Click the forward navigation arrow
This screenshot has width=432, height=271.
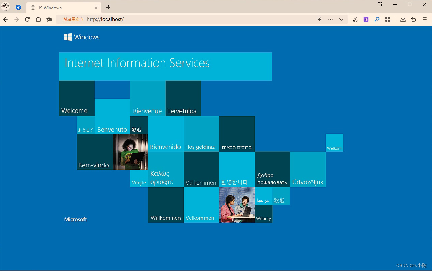click(x=17, y=19)
